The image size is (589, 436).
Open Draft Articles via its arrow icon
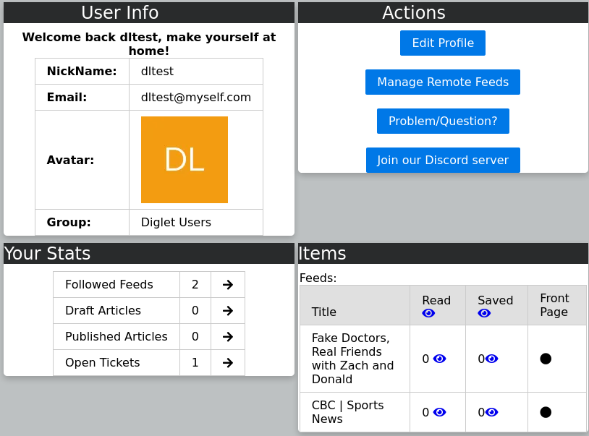pyautogui.click(x=227, y=311)
